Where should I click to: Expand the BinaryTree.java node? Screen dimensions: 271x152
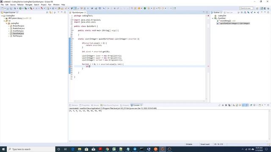click(x=9, y=26)
